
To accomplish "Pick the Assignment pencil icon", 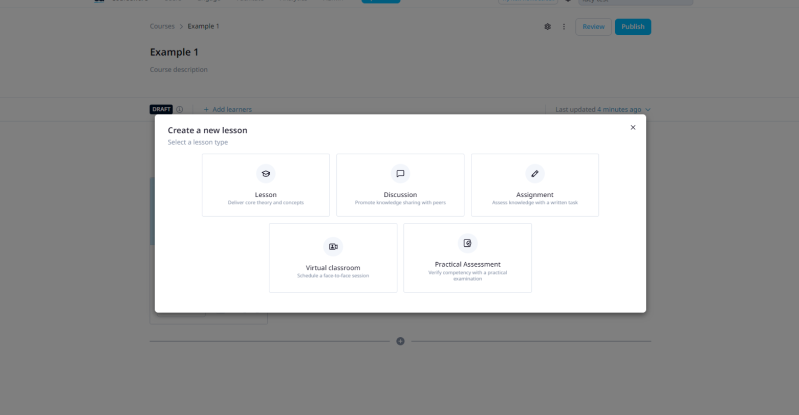I will 535,174.
